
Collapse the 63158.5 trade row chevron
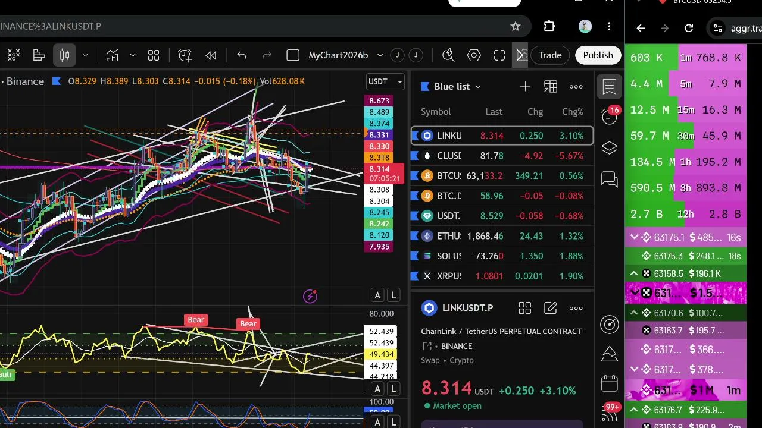tap(634, 274)
